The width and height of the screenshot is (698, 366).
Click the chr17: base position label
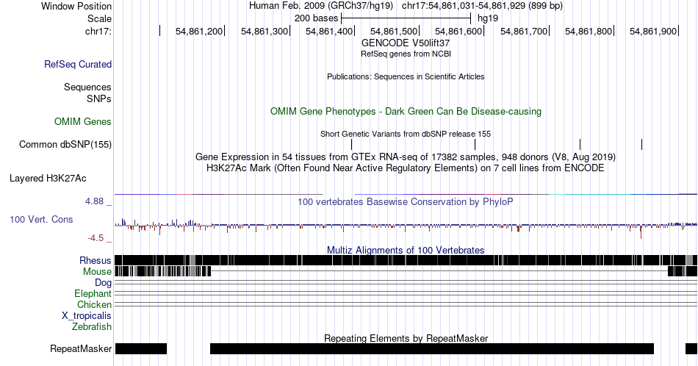pos(98,31)
